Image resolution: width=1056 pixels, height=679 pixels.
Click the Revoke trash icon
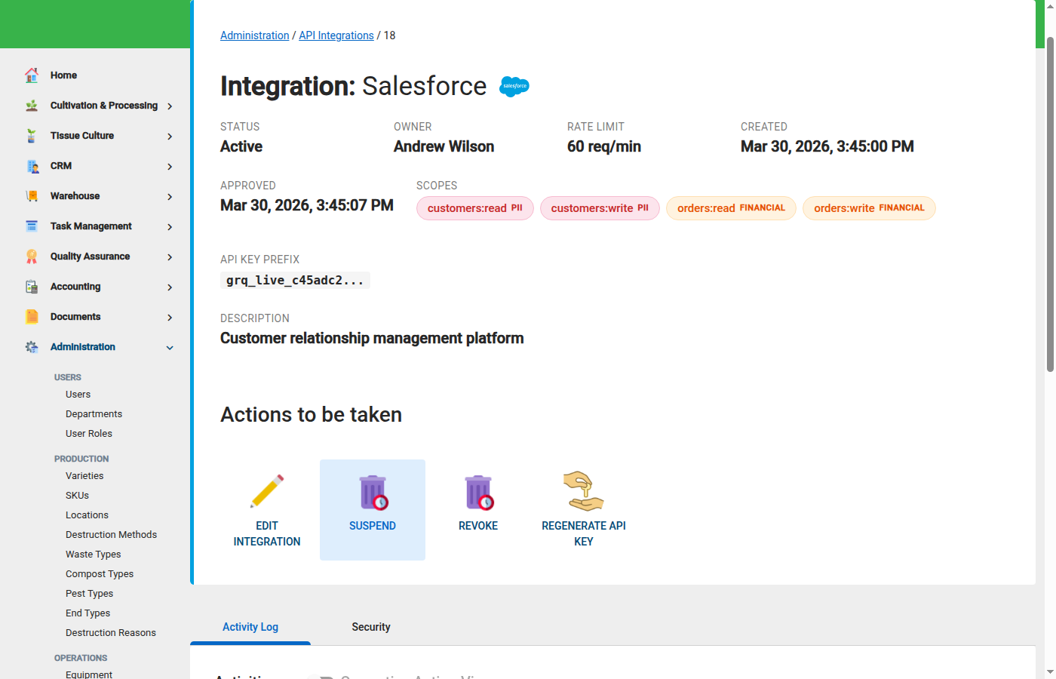pos(478,491)
